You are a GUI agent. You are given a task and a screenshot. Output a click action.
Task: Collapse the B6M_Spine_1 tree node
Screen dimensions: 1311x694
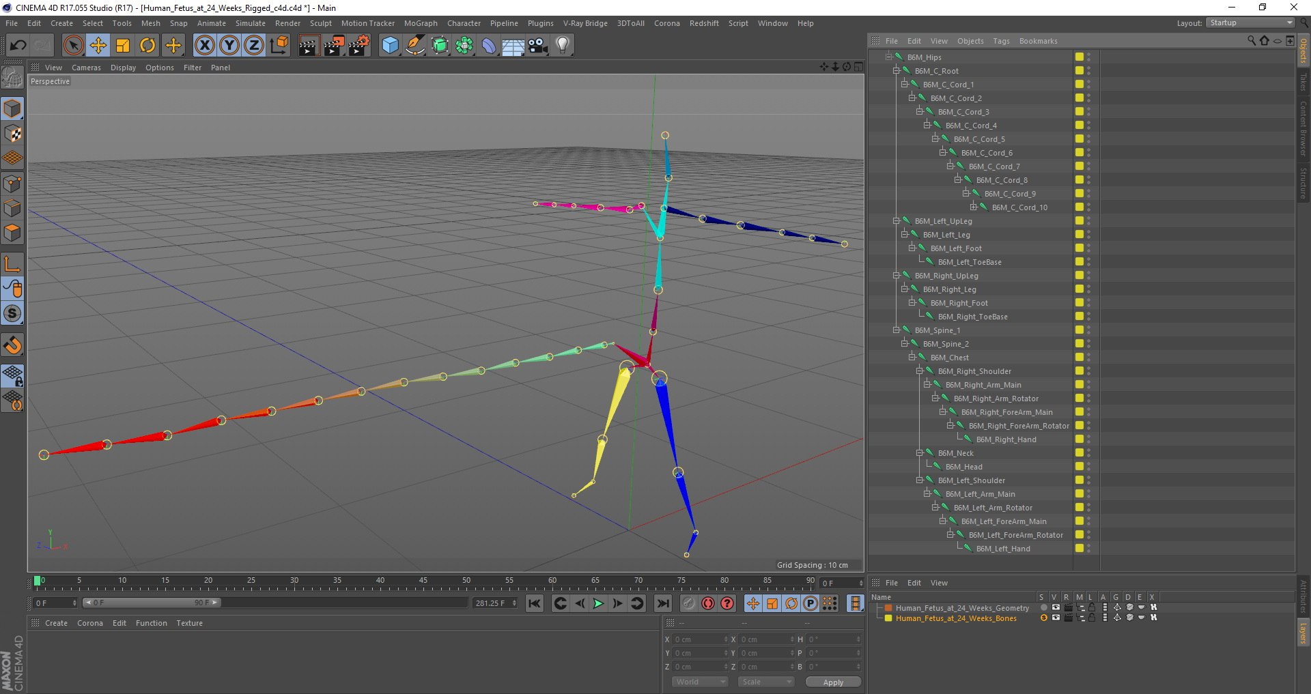(x=897, y=330)
